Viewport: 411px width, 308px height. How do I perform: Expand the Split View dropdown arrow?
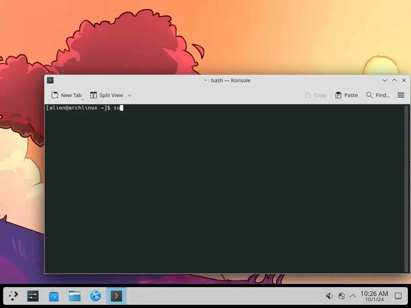pos(130,95)
